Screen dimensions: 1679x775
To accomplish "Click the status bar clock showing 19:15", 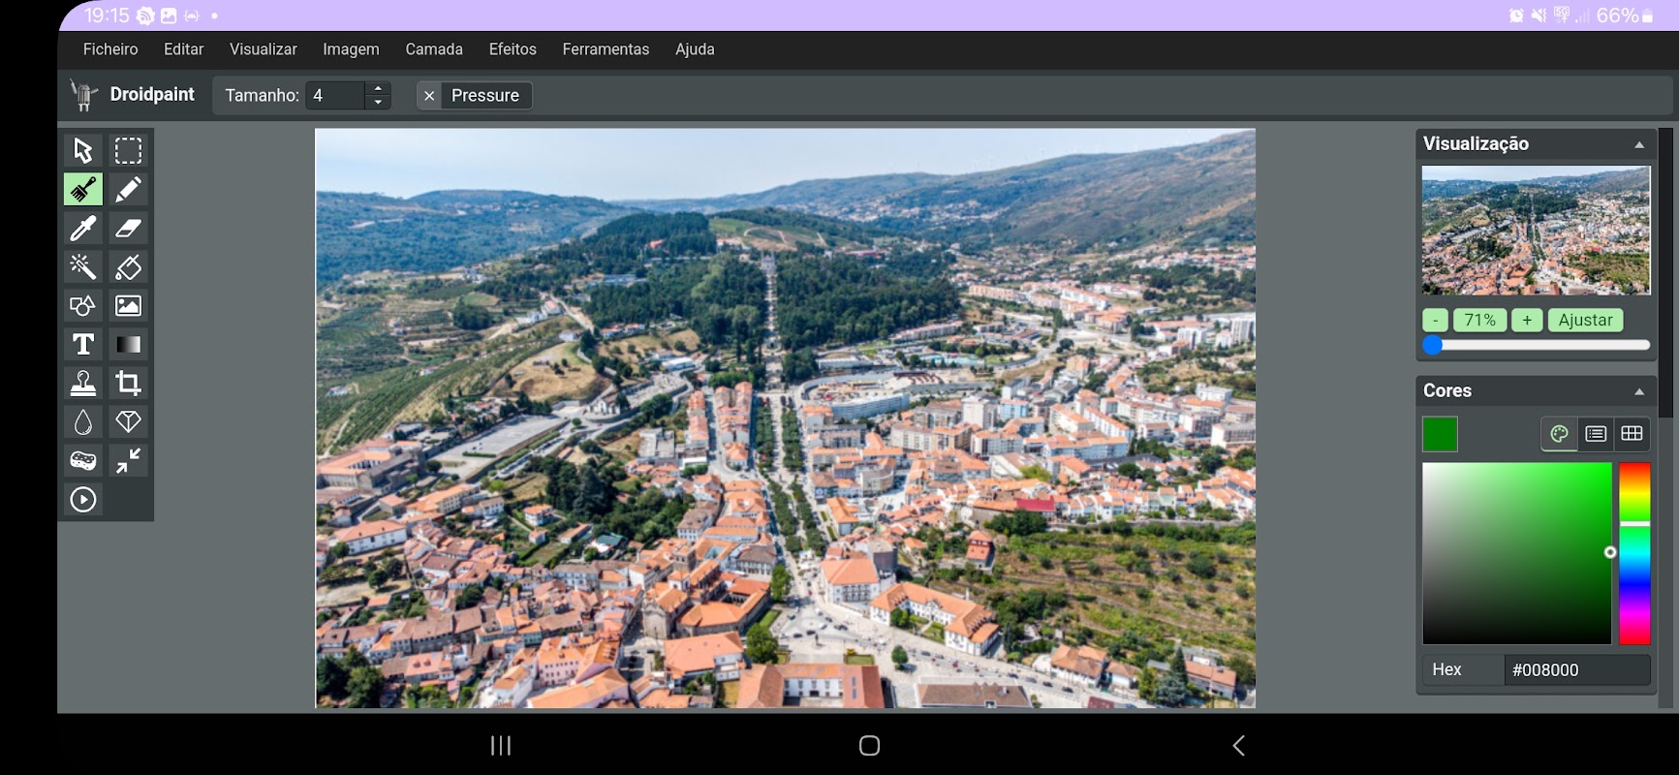I will pyautogui.click(x=107, y=15).
